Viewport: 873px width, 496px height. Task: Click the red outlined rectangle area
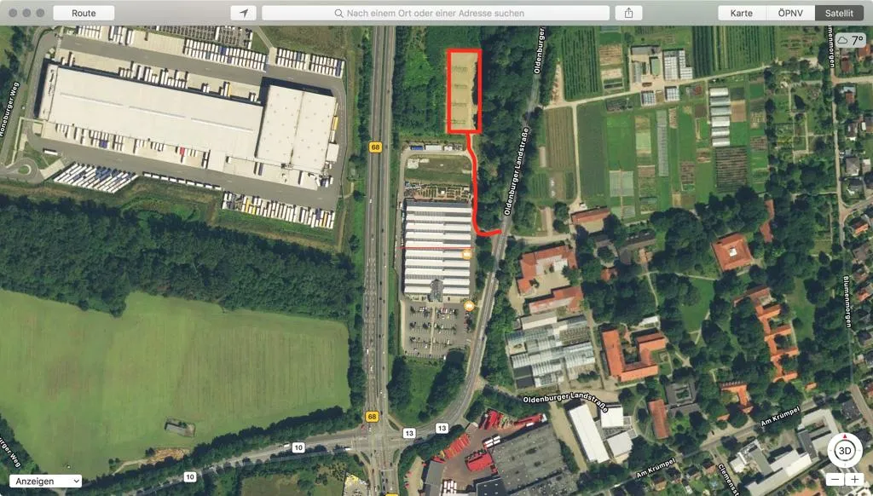click(x=463, y=91)
